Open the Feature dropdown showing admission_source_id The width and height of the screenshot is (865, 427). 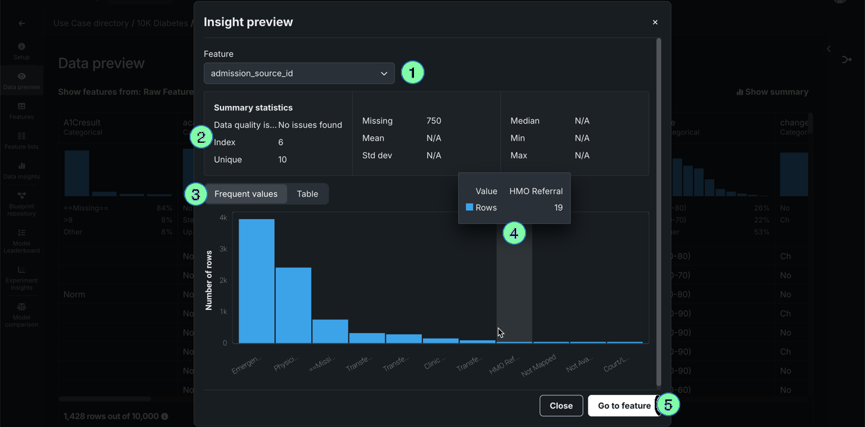point(299,73)
